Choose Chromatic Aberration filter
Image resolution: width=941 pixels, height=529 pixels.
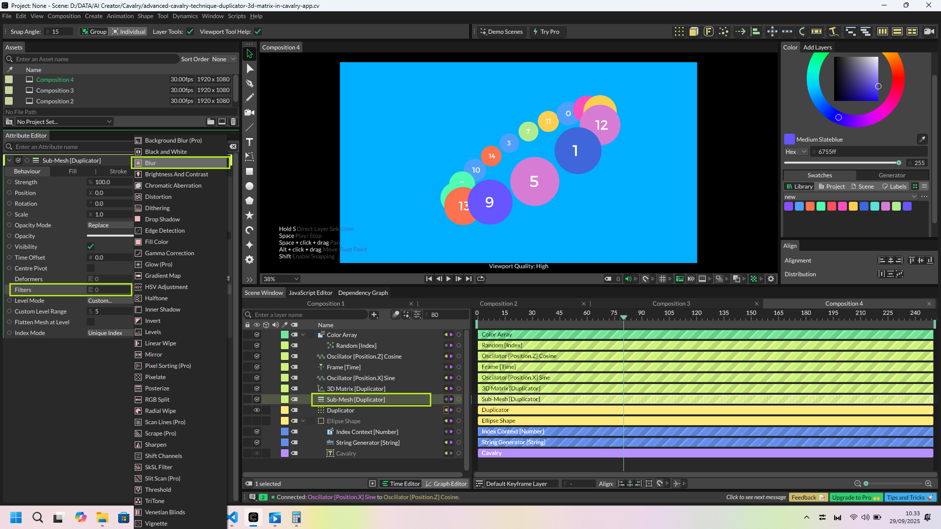tap(173, 186)
